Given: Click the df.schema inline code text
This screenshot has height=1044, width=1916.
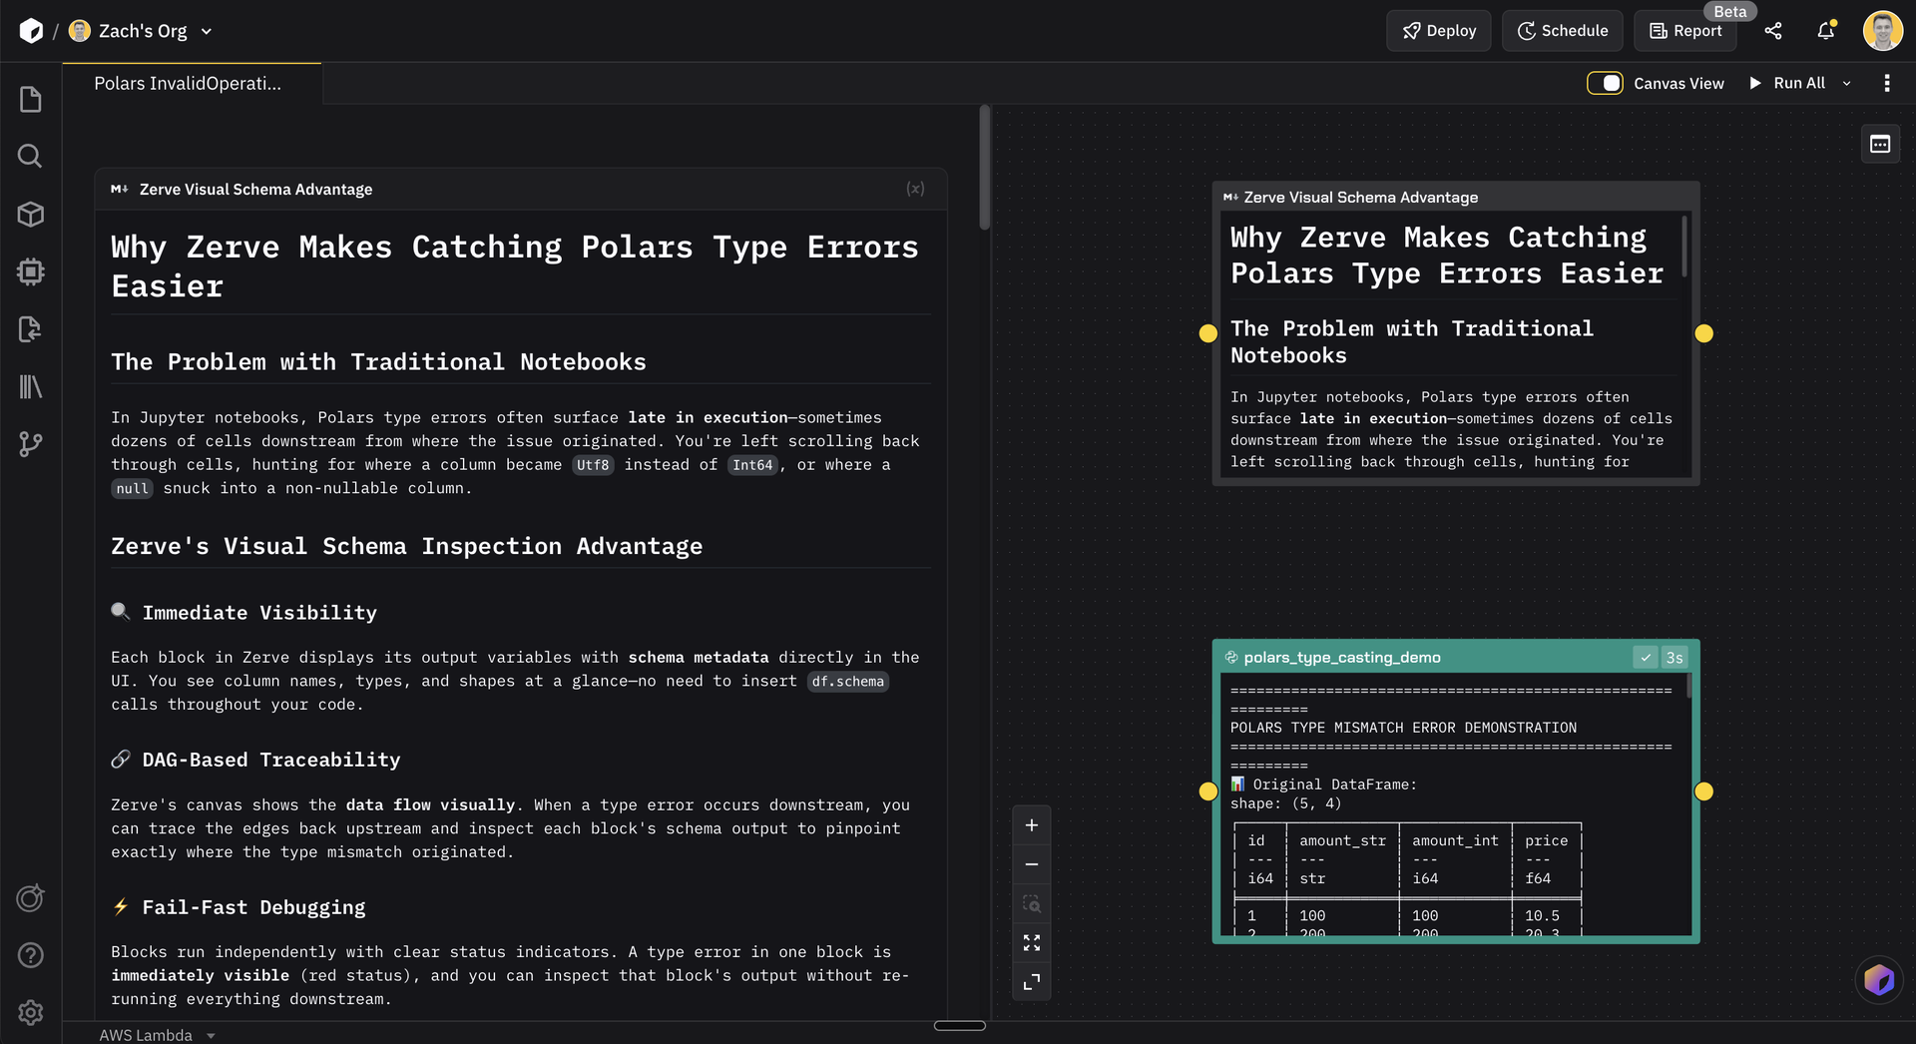Looking at the screenshot, I should click(847, 682).
